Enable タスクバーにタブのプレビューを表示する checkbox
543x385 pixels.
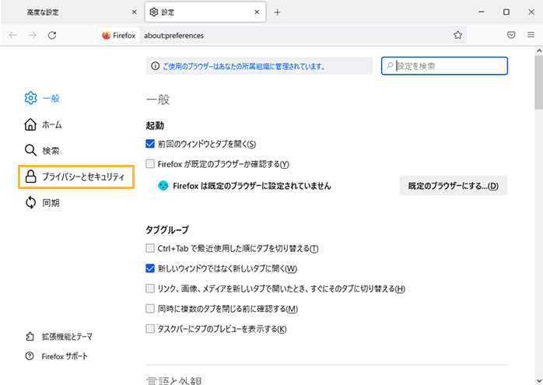coord(151,329)
